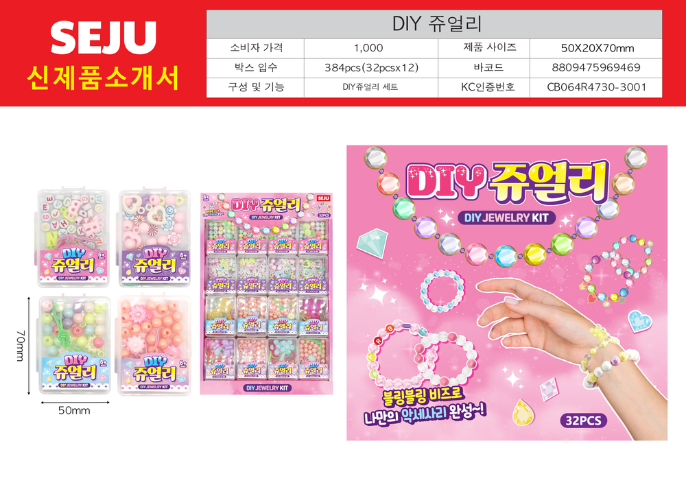This screenshot has height=485, width=686.
Task: Select the green pastel bead box image
Action: click(x=73, y=345)
